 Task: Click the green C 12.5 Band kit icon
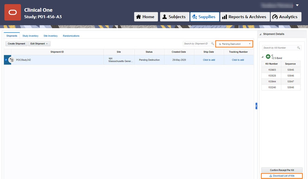pos(268,57)
